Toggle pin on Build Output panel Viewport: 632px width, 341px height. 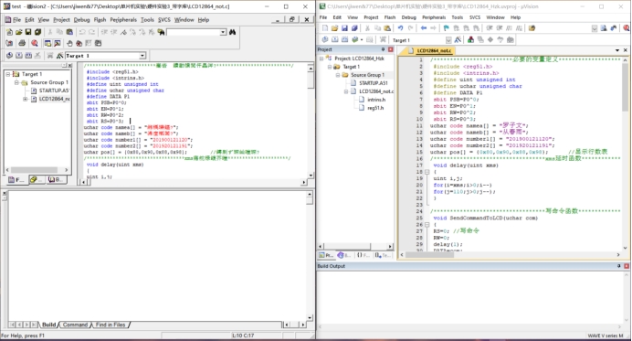tap(619, 266)
